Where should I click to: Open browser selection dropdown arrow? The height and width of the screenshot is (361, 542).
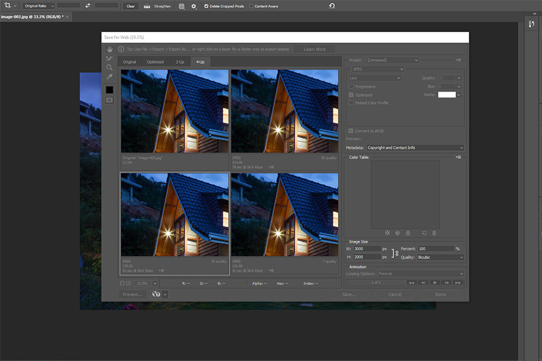tap(165, 294)
